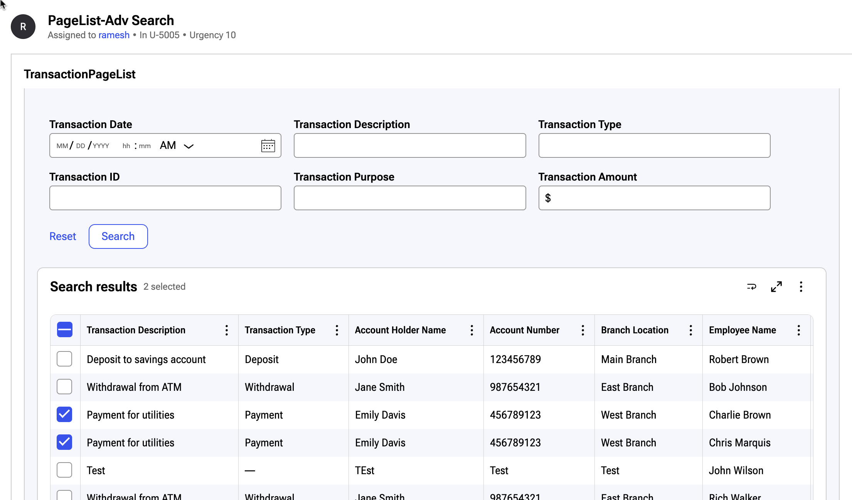Open the Branch Location column menu
Image resolution: width=852 pixels, height=500 pixels.
tap(690, 330)
